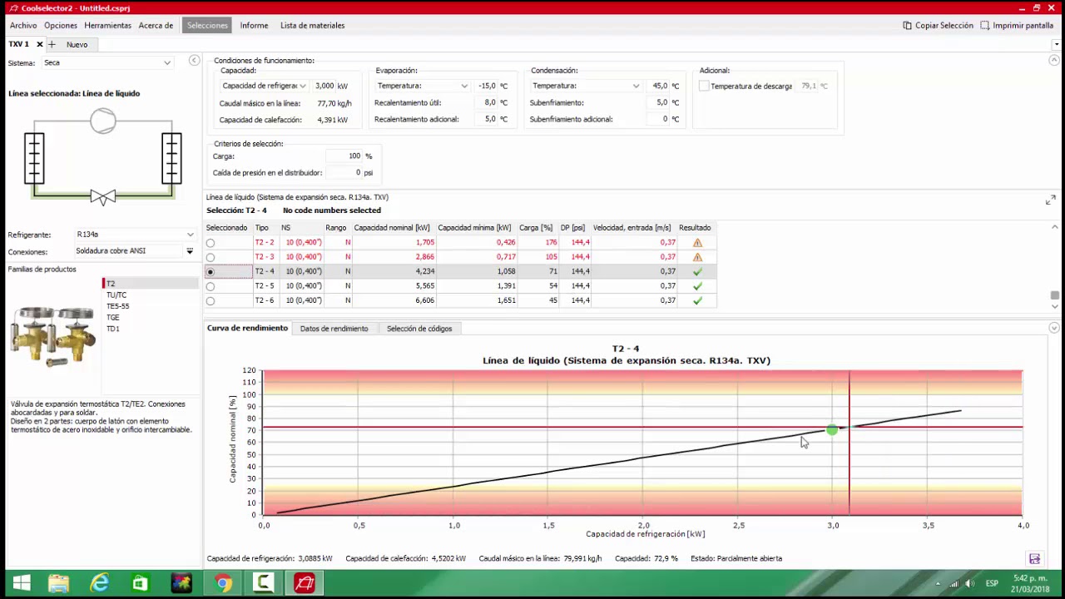Open the Windows Store taskbar icon
Viewport: 1065px width, 599px height.
[x=140, y=583]
